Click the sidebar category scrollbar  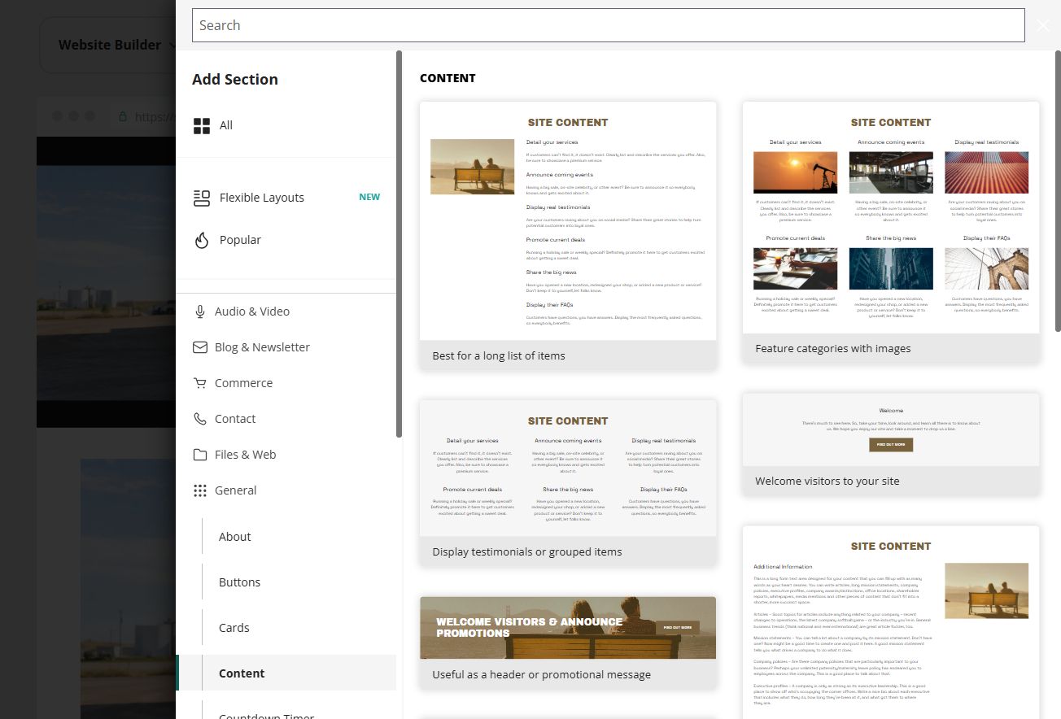tap(399, 244)
